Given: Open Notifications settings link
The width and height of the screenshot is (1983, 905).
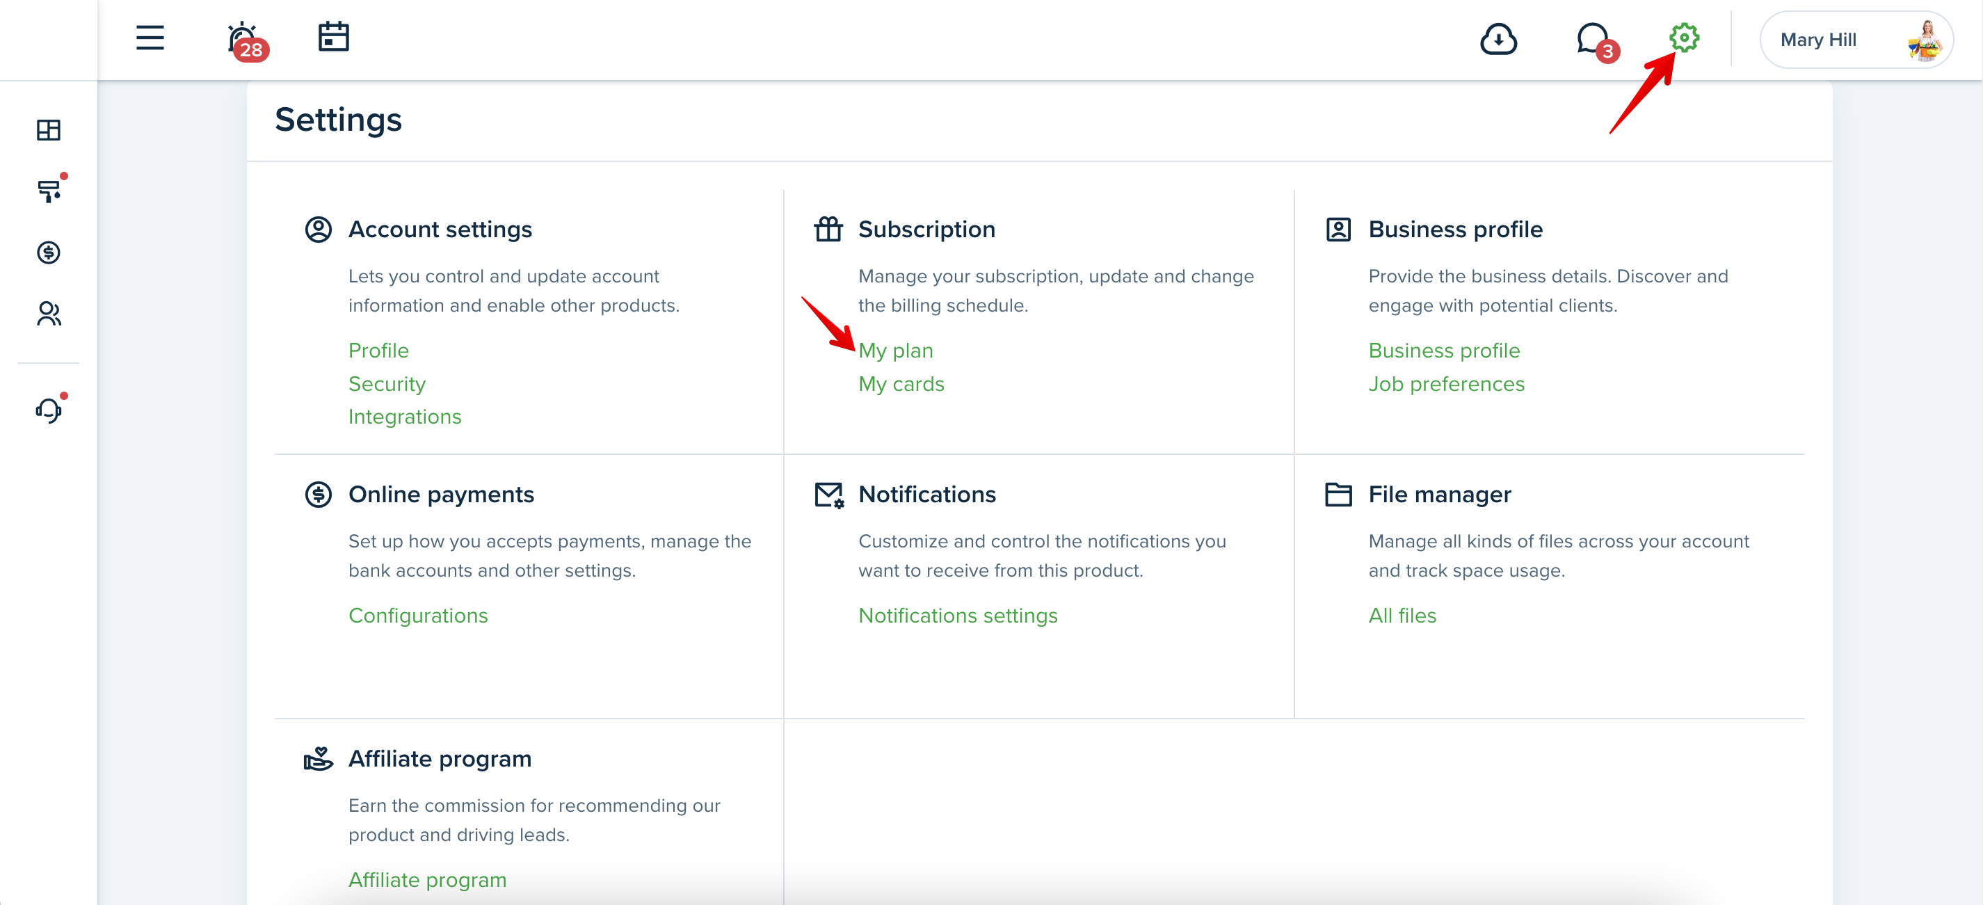Looking at the screenshot, I should [958, 615].
